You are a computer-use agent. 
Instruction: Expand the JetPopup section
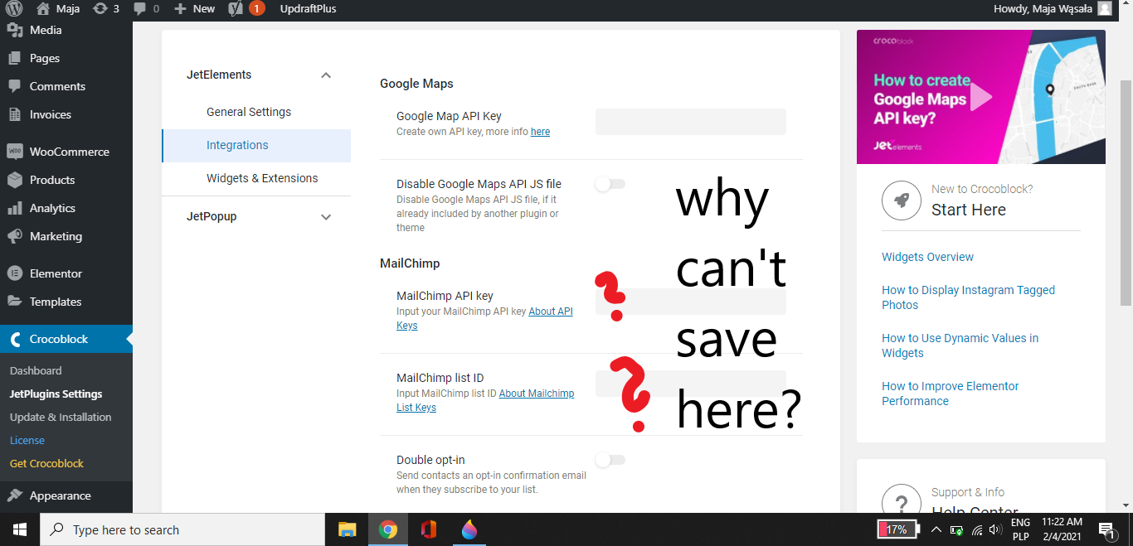pos(326,217)
